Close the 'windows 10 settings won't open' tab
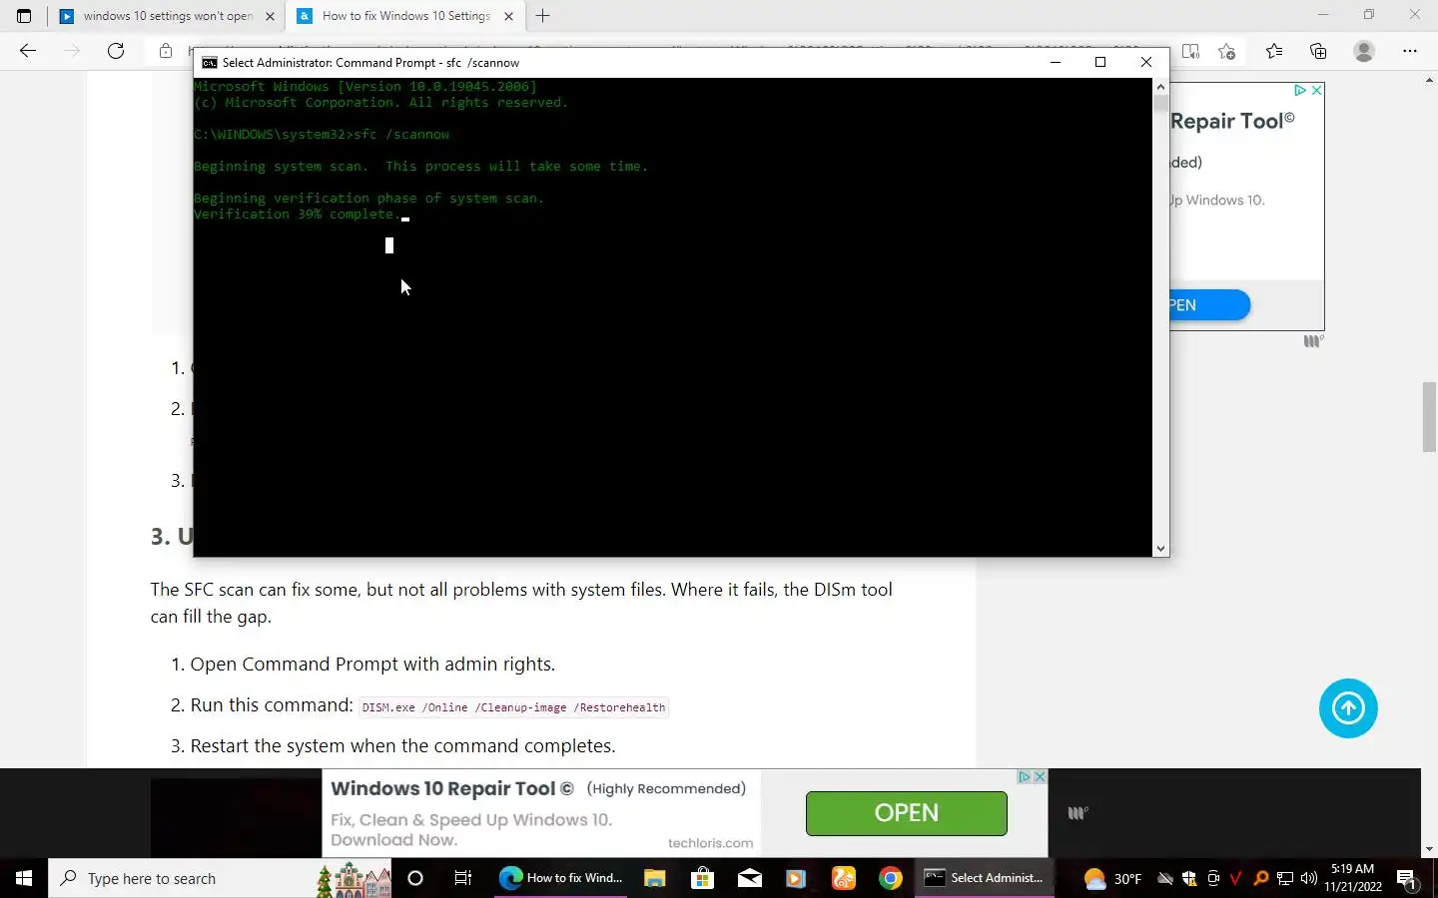This screenshot has height=898, width=1438. [270, 16]
